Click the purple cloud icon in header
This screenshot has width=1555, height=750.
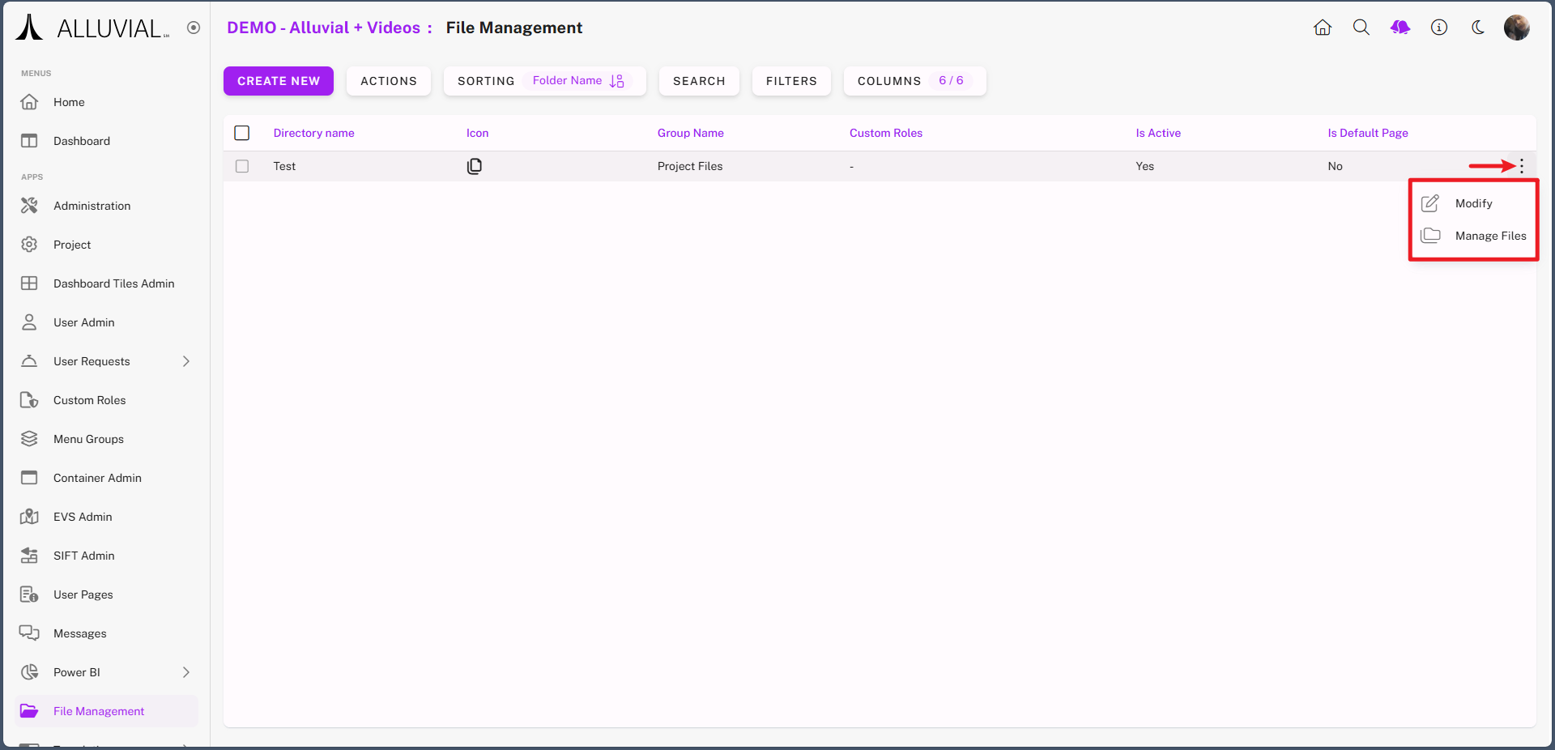(1400, 28)
